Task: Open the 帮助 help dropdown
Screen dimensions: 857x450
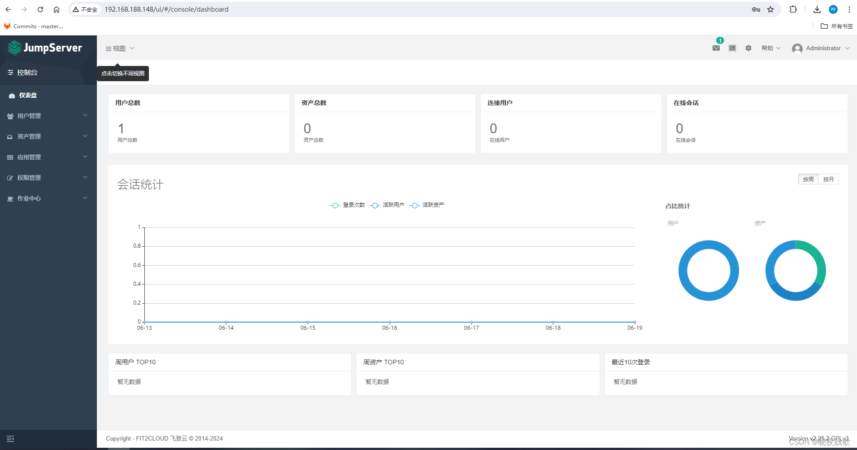Action: [x=771, y=48]
